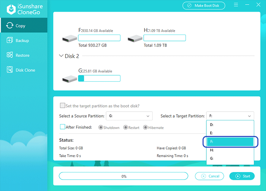Viewport: 266px width, 191px height.
Task: Collapse the Disk 2 section chevron
Action: pos(61,55)
